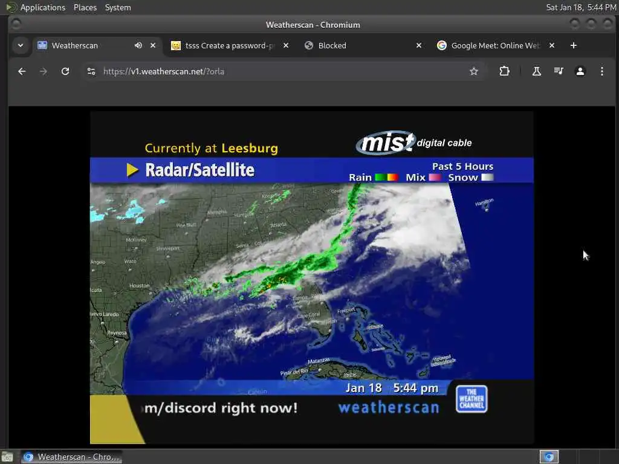Open the System menu
This screenshot has width=619, height=464.
118,7
